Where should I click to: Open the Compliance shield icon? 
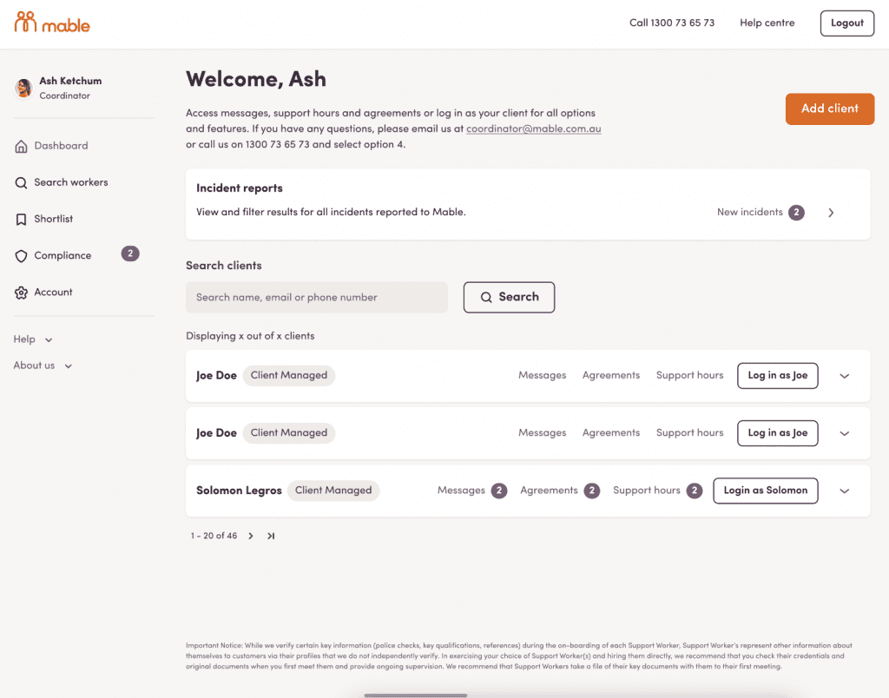[x=21, y=256]
